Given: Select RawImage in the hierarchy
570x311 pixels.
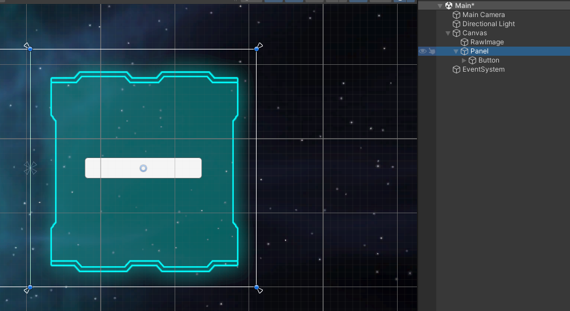Looking at the screenshot, I should pos(487,42).
